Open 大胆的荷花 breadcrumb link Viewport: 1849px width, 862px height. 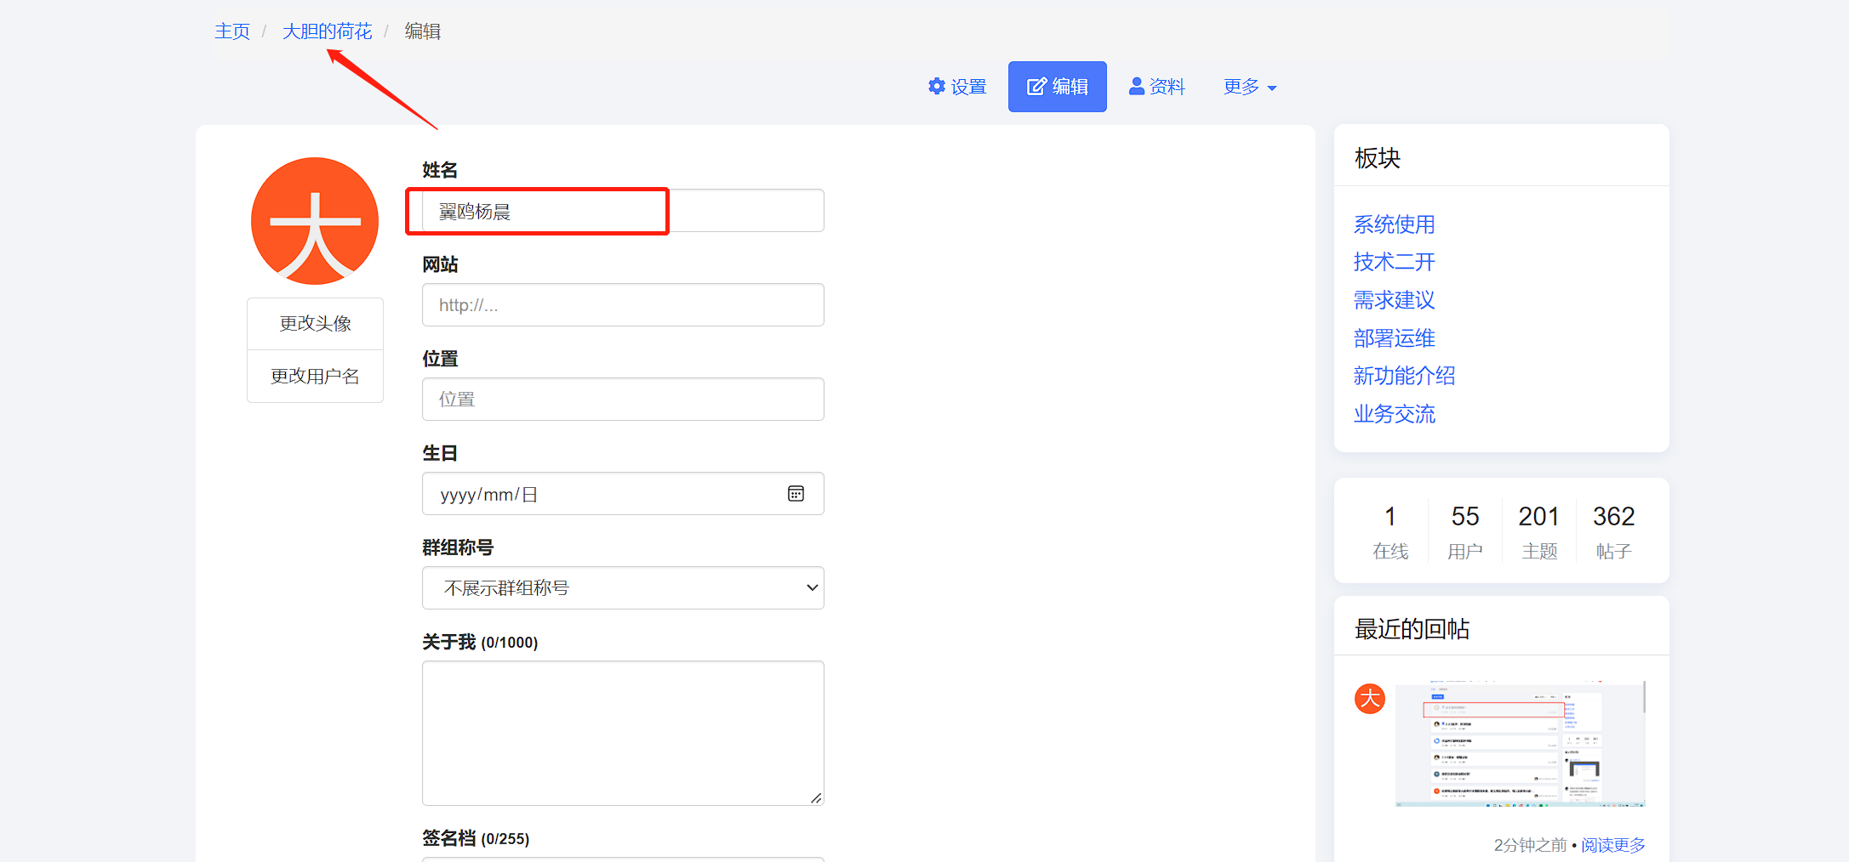pyautogui.click(x=328, y=31)
